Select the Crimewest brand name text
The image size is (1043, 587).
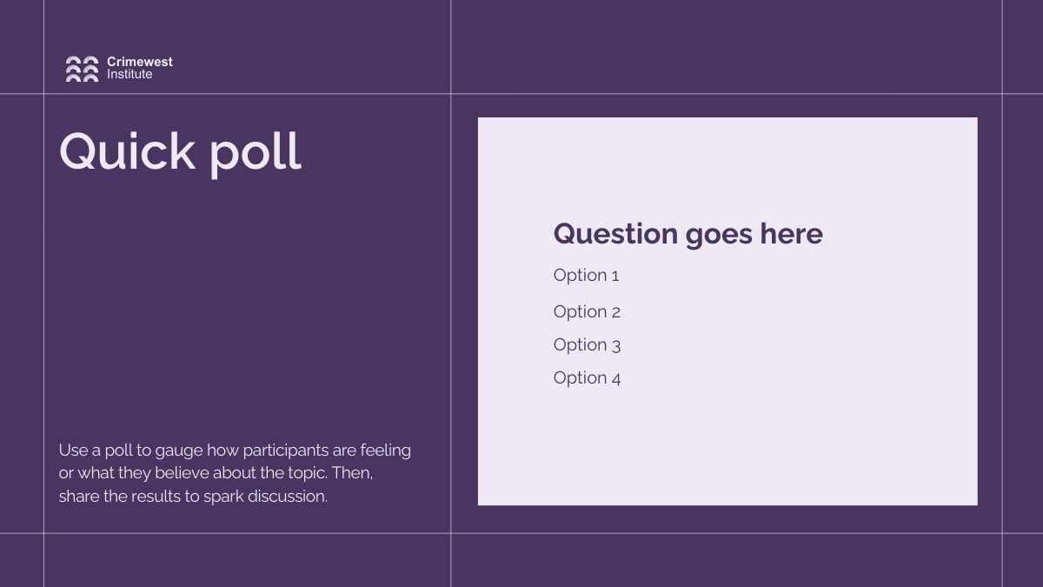tap(140, 62)
